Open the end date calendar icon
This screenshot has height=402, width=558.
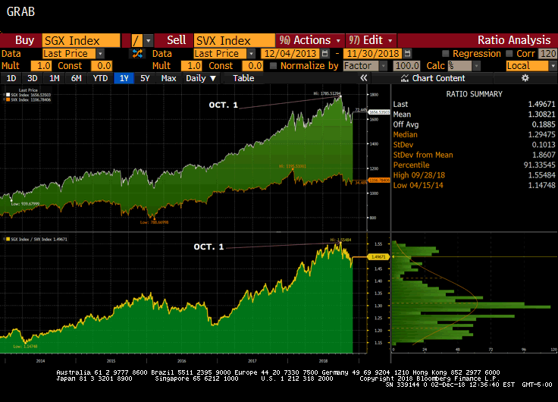pyautogui.click(x=408, y=53)
